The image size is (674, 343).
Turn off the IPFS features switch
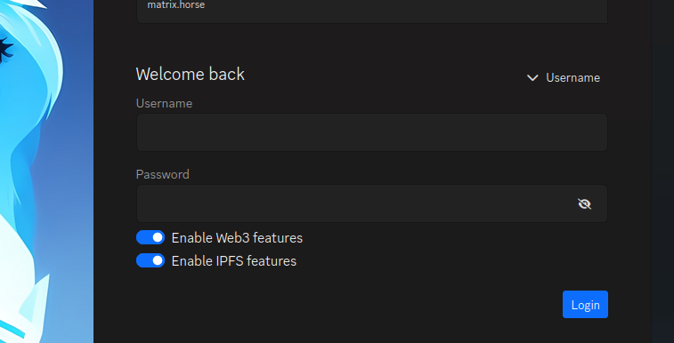tap(150, 260)
